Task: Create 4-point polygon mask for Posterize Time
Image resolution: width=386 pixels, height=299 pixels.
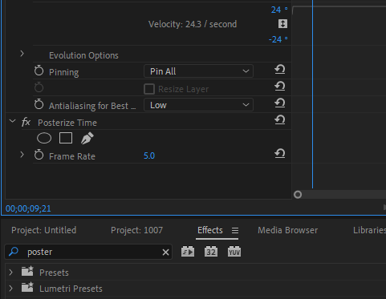Action: [x=66, y=138]
